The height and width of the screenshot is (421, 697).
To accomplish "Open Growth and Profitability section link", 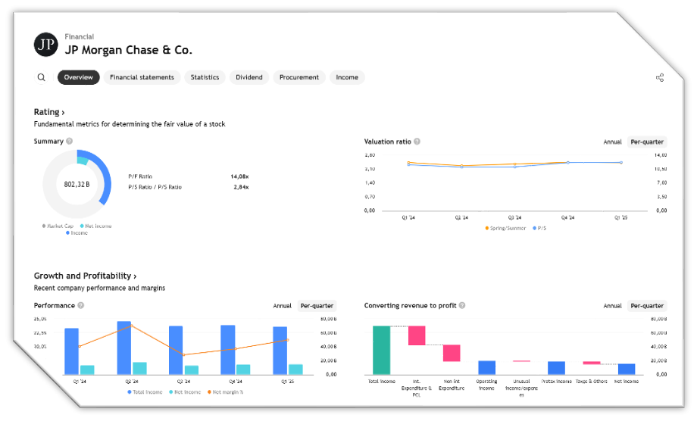I will (86, 276).
